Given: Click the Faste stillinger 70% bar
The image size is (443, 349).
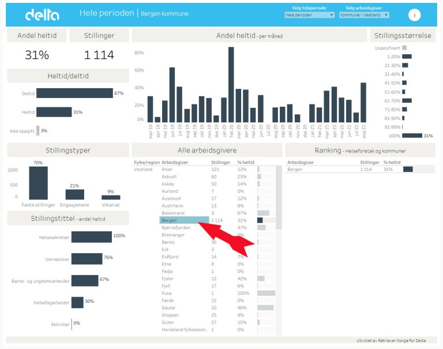Looking at the screenshot, I should [39, 183].
